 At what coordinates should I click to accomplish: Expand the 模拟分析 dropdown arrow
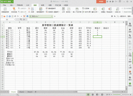click(x=98, y=12)
